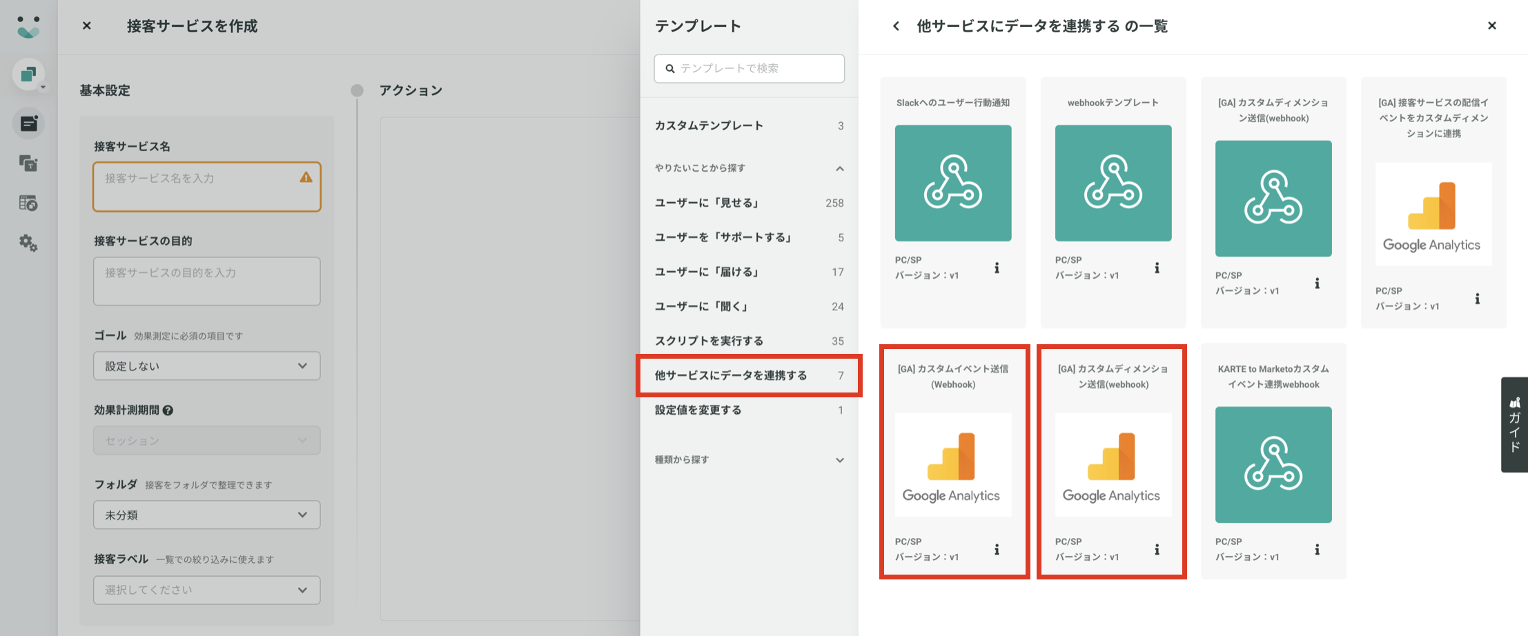Open the ガイド side tab
1528x636 pixels.
click(1514, 424)
